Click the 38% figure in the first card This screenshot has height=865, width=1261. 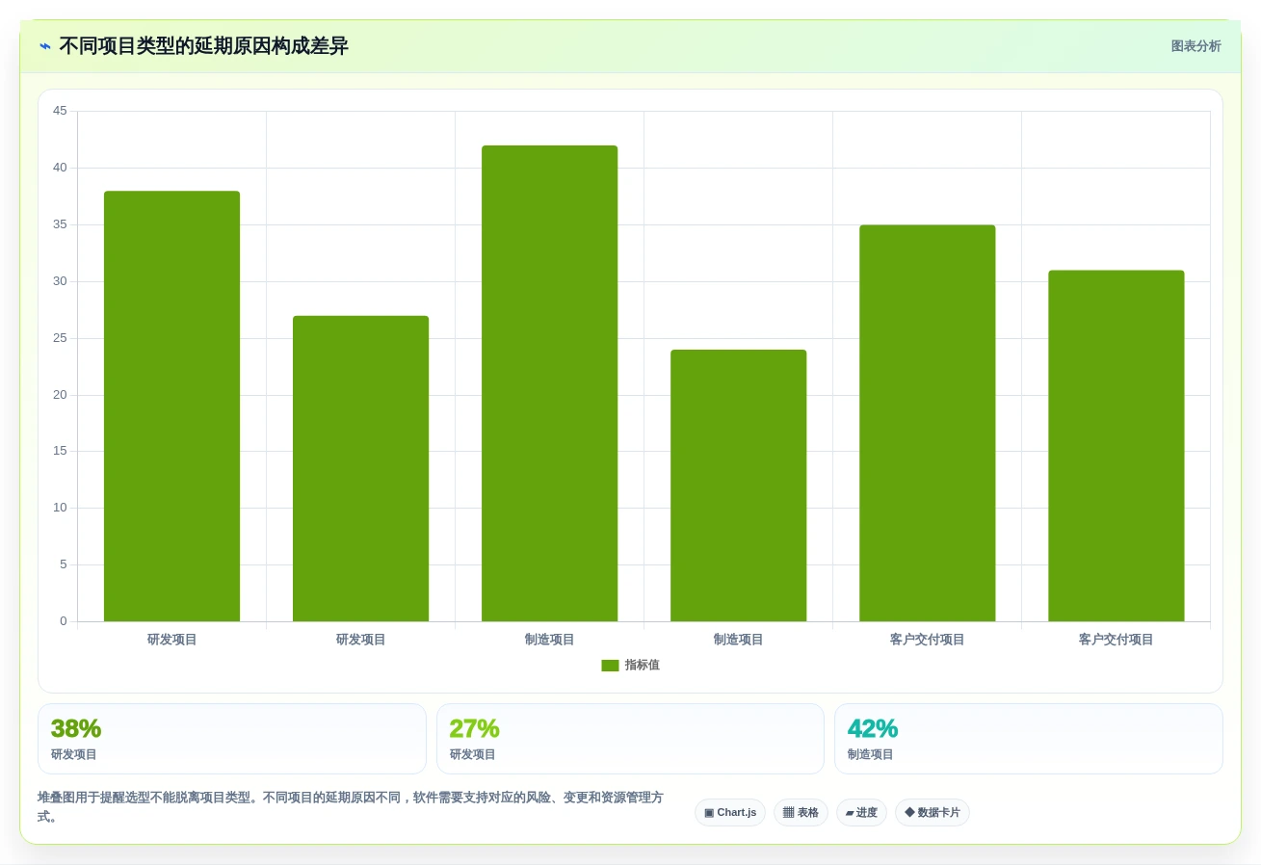click(76, 729)
